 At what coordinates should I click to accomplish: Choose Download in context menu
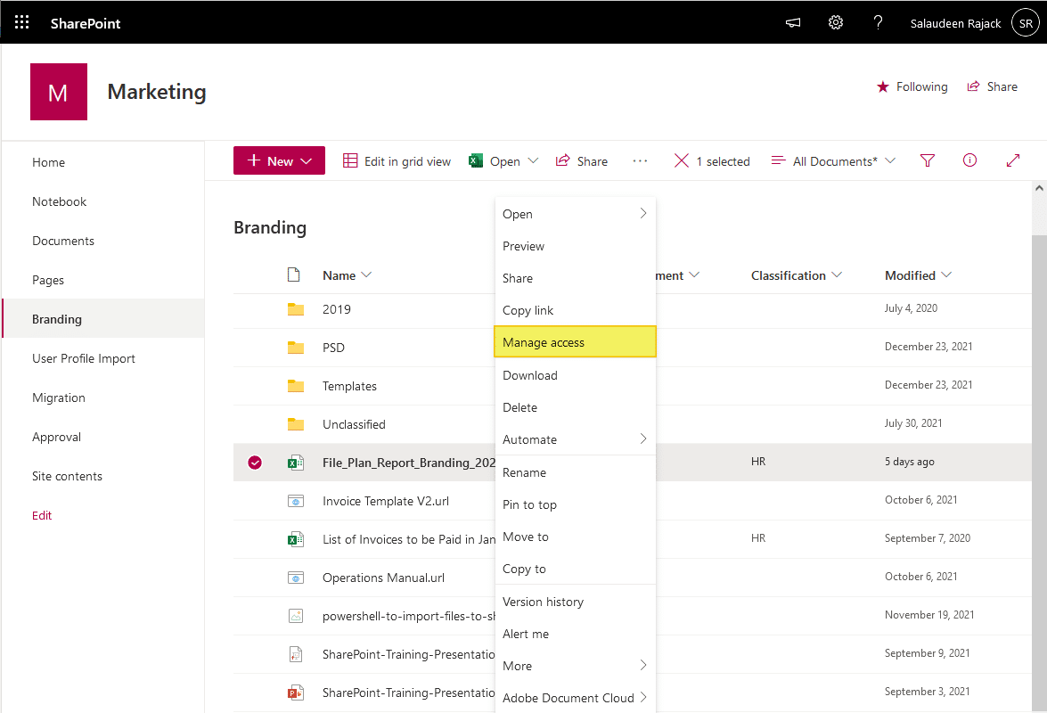tap(575, 375)
